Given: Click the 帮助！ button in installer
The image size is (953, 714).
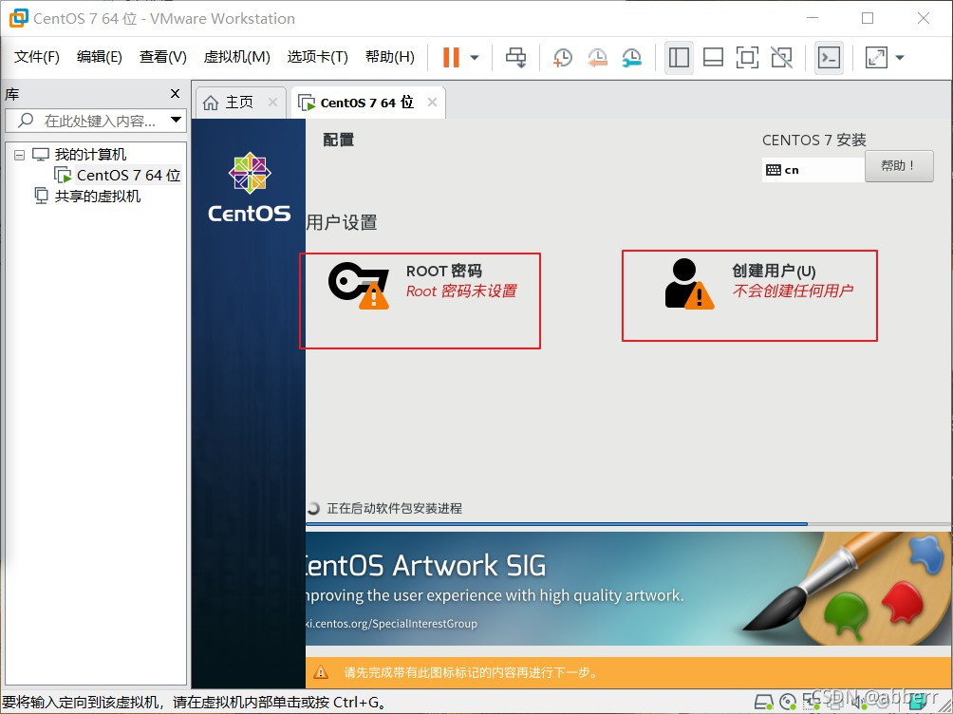Looking at the screenshot, I should pyautogui.click(x=899, y=166).
